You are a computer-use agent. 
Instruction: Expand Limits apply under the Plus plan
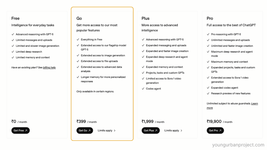pyautogui.click(x=172, y=130)
